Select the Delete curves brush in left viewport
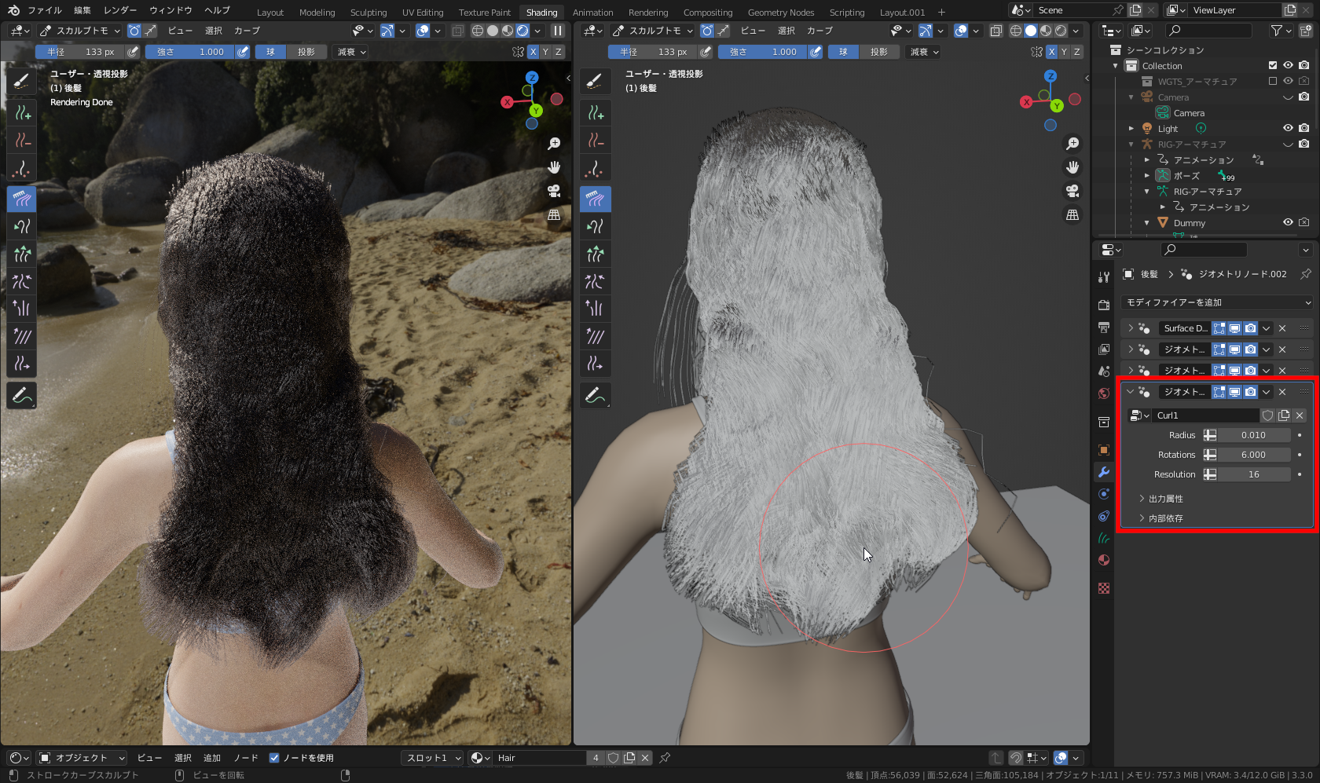 (22, 141)
